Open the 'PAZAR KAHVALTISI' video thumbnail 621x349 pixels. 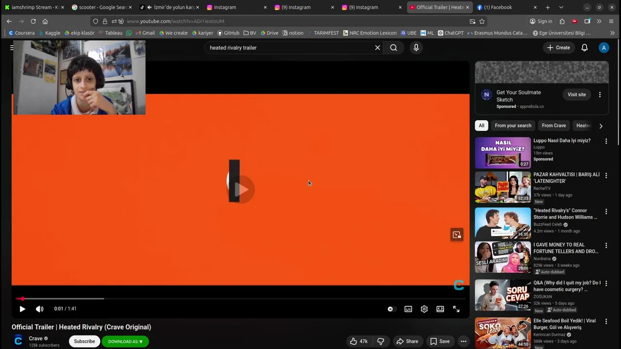click(x=503, y=187)
